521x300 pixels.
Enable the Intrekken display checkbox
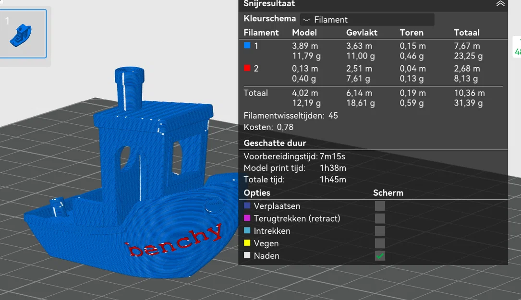(x=380, y=230)
